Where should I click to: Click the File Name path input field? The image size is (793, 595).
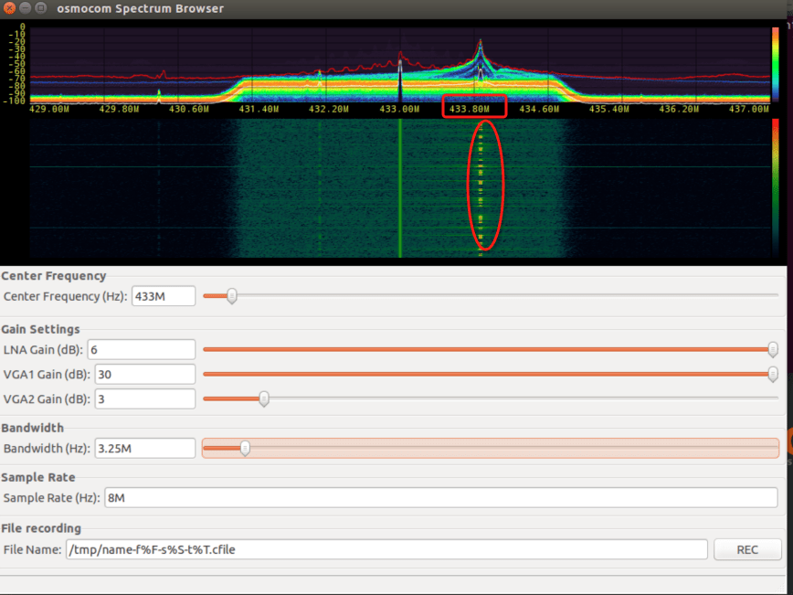pos(388,548)
